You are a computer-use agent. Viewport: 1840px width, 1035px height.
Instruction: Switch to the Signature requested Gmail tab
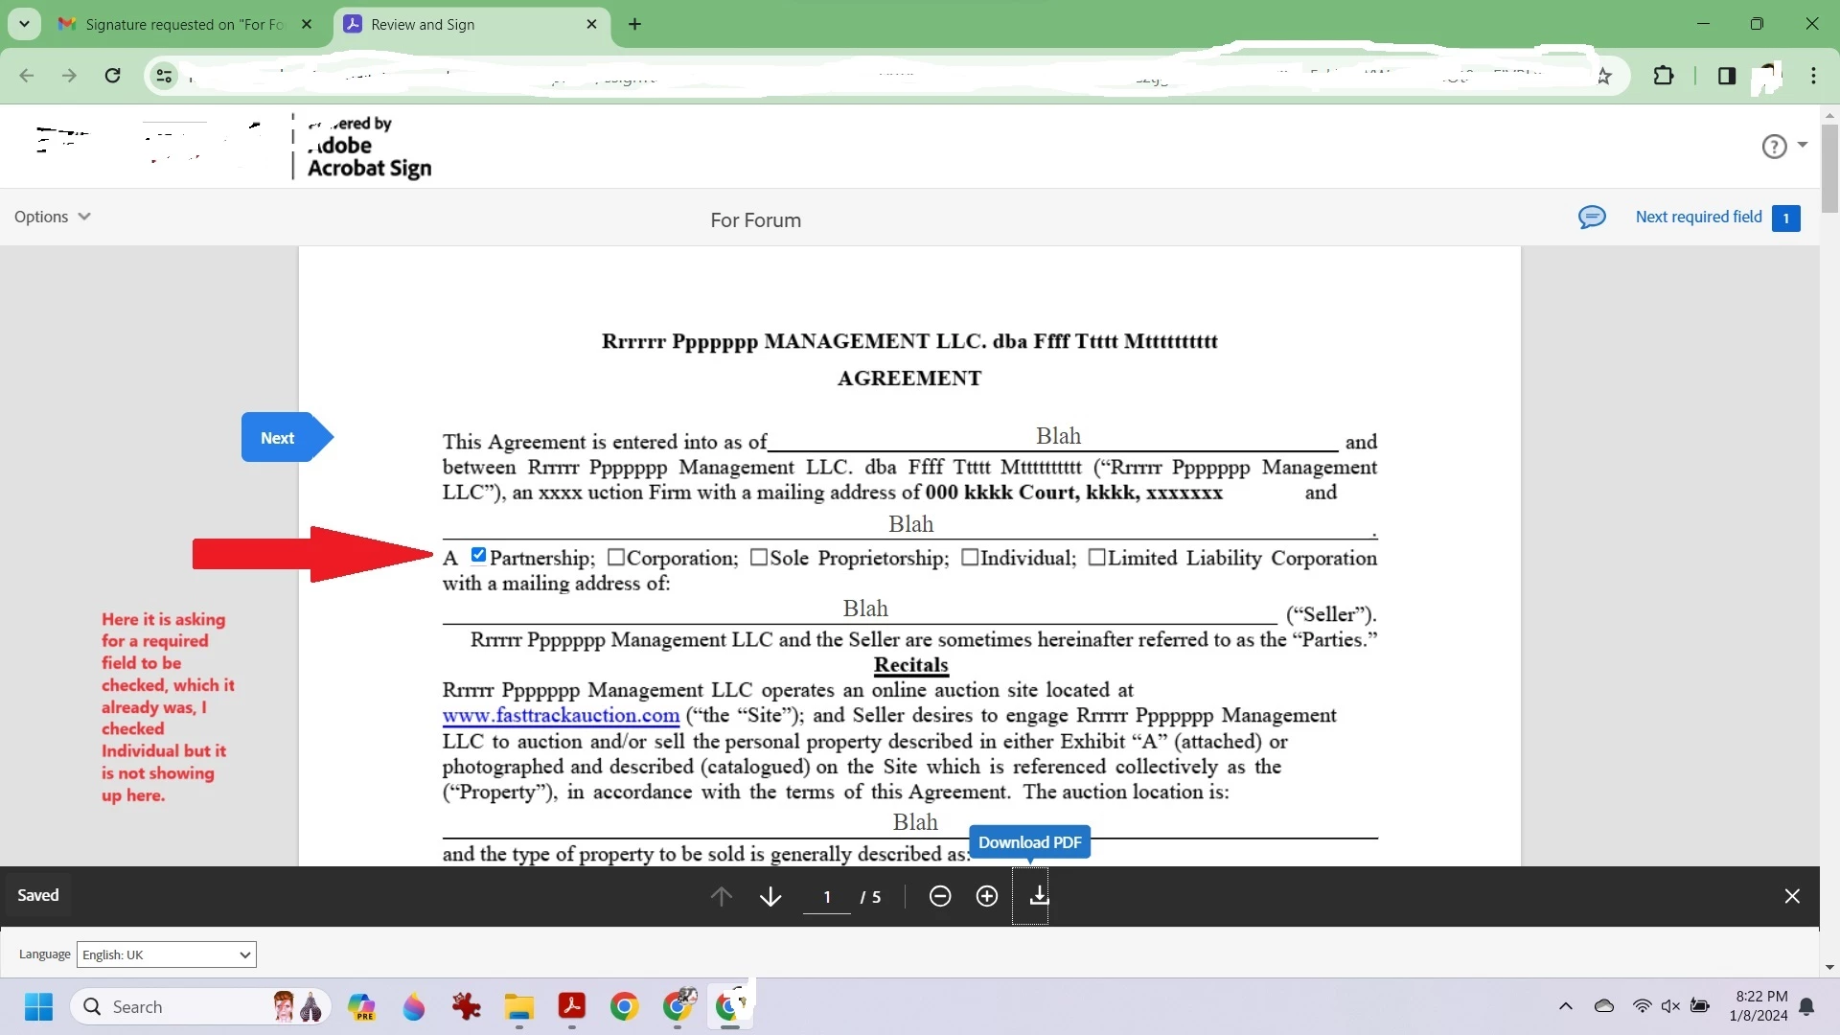(182, 25)
